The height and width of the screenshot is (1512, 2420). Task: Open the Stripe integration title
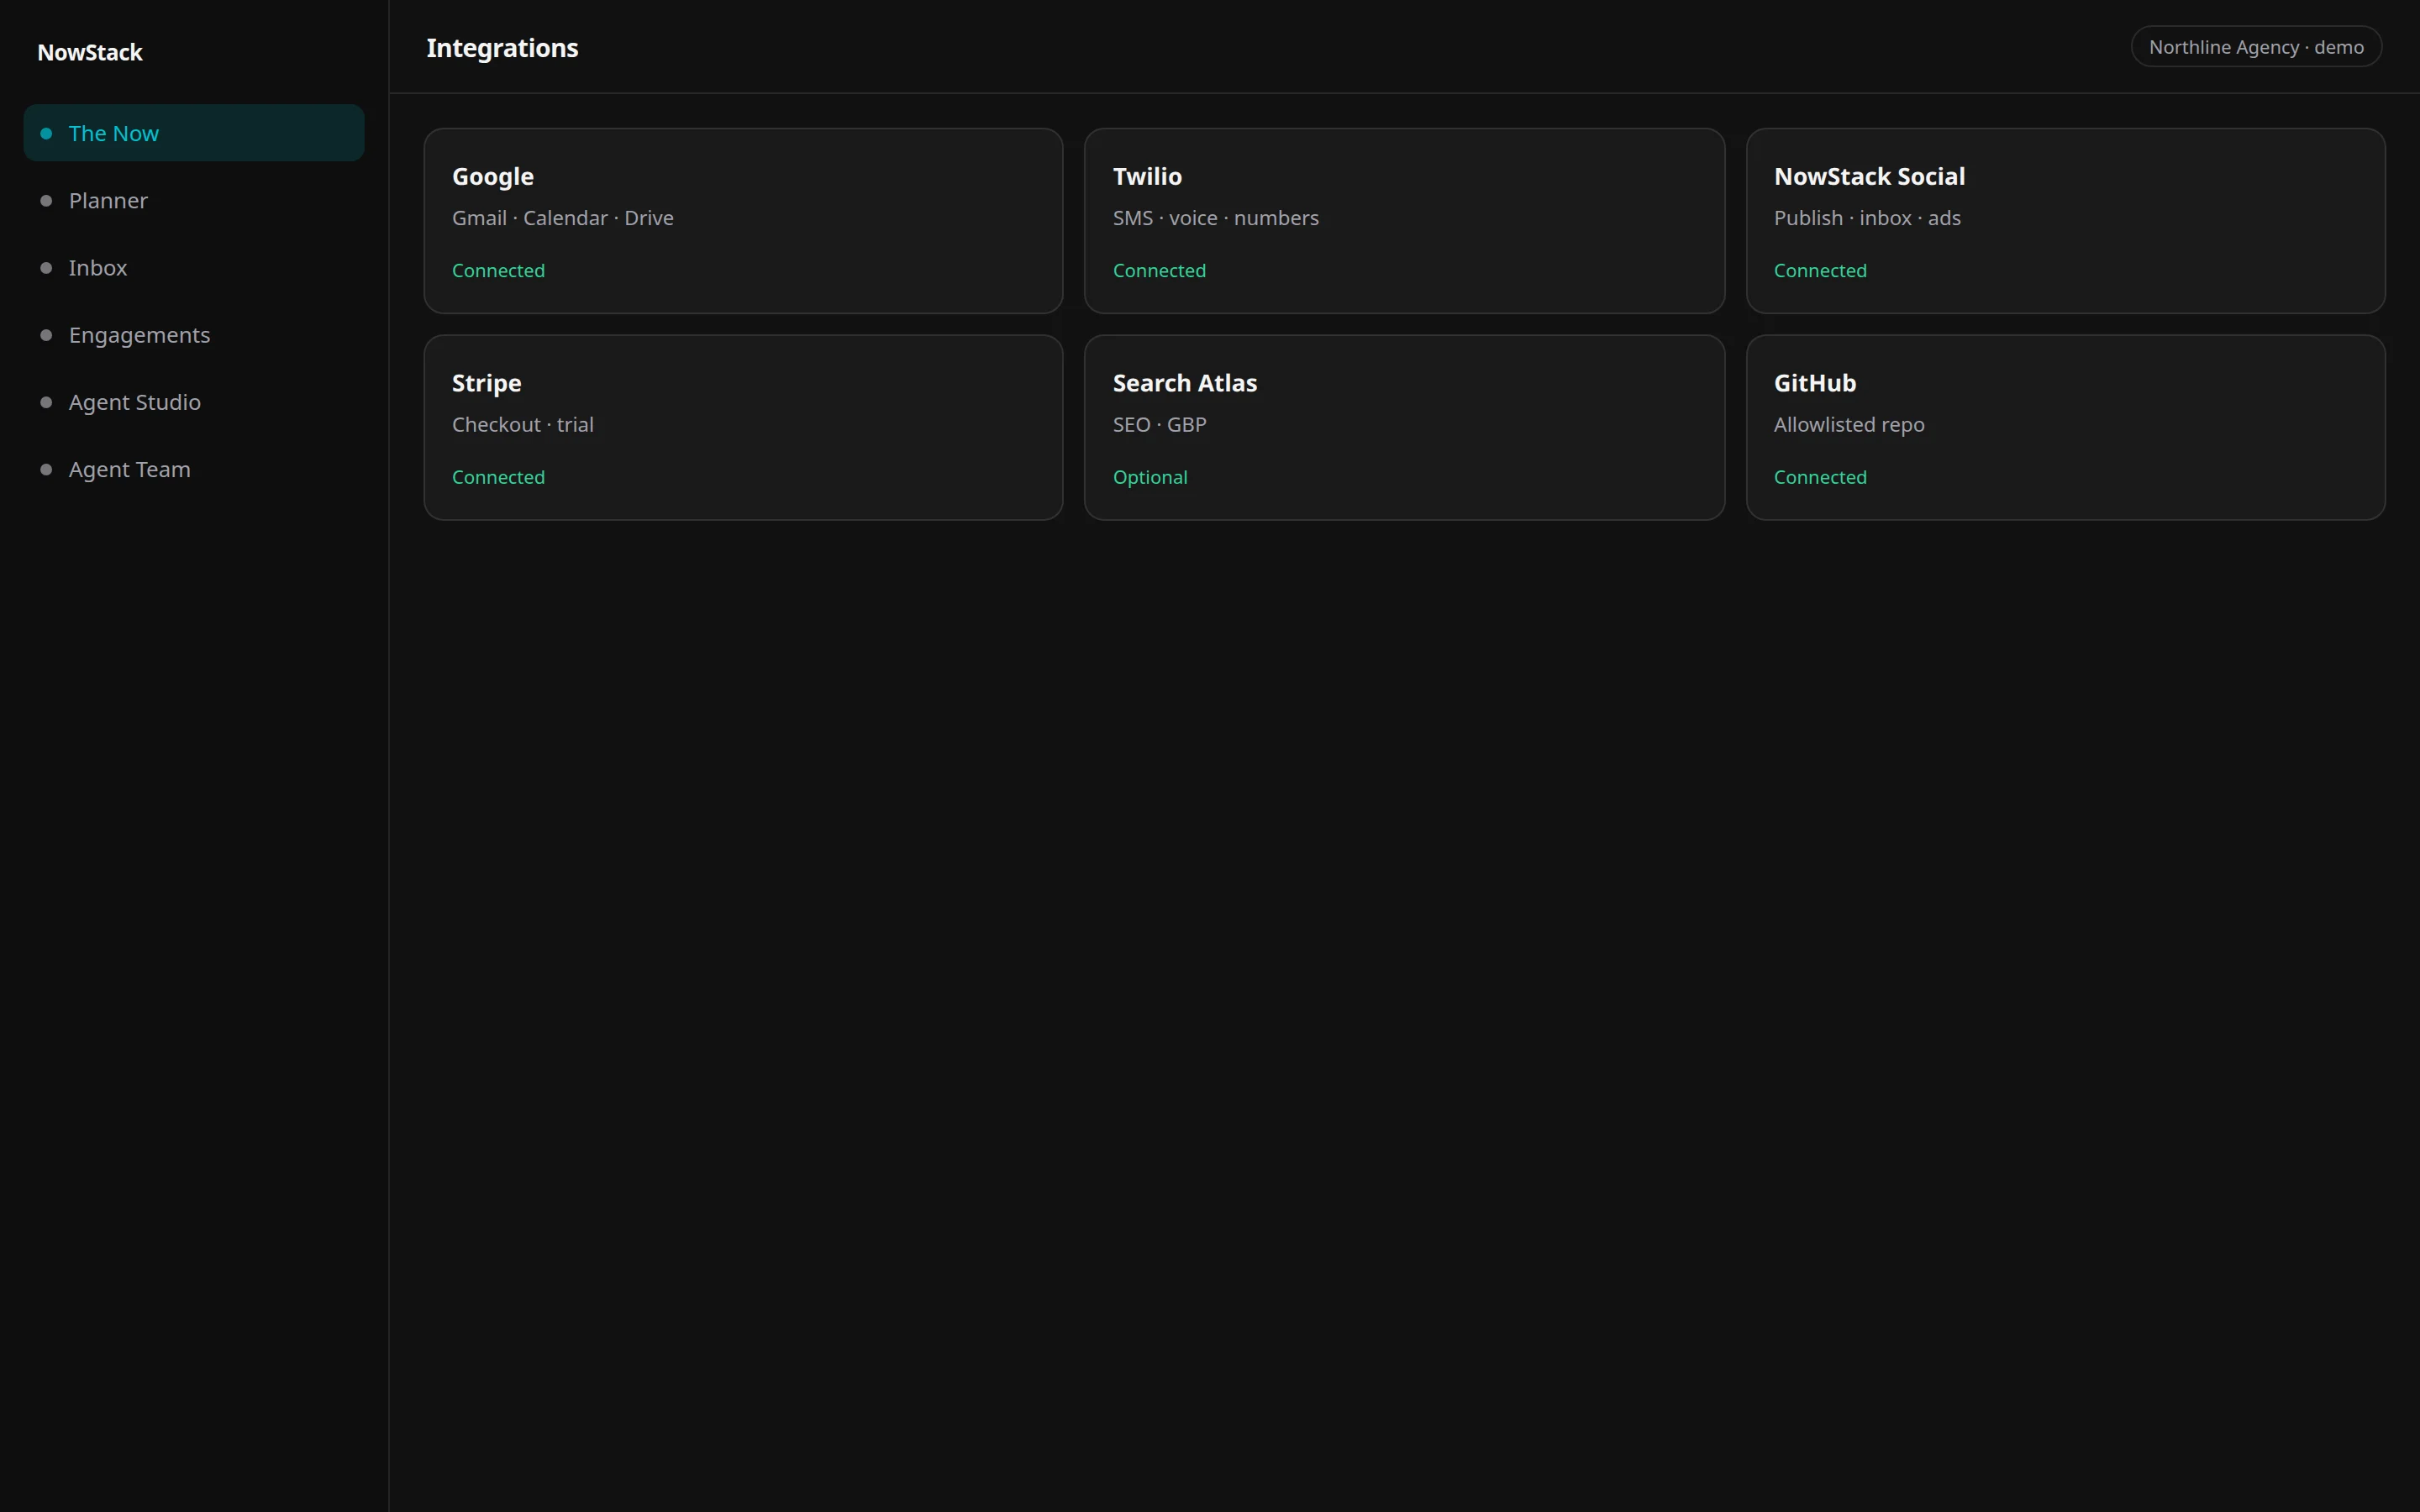point(487,383)
